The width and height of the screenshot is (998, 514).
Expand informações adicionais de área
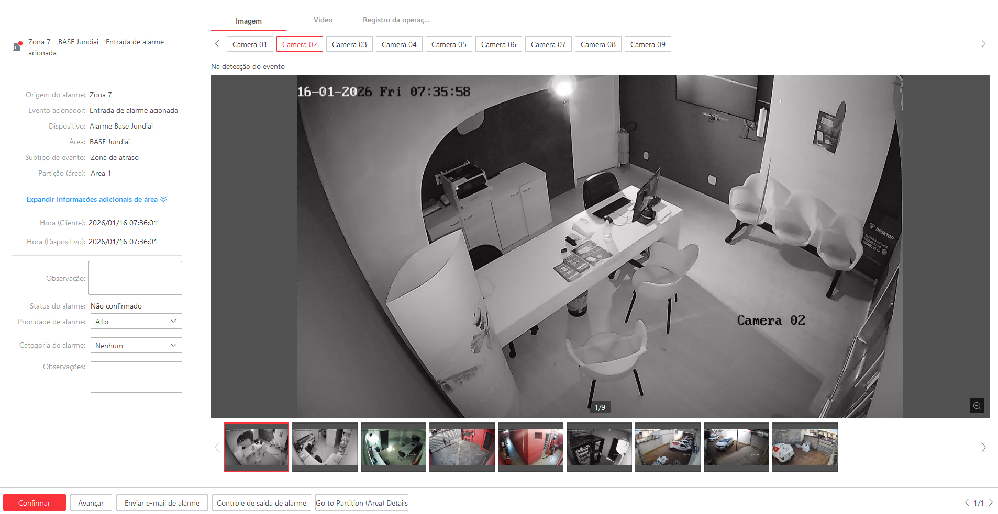(x=96, y=199)
